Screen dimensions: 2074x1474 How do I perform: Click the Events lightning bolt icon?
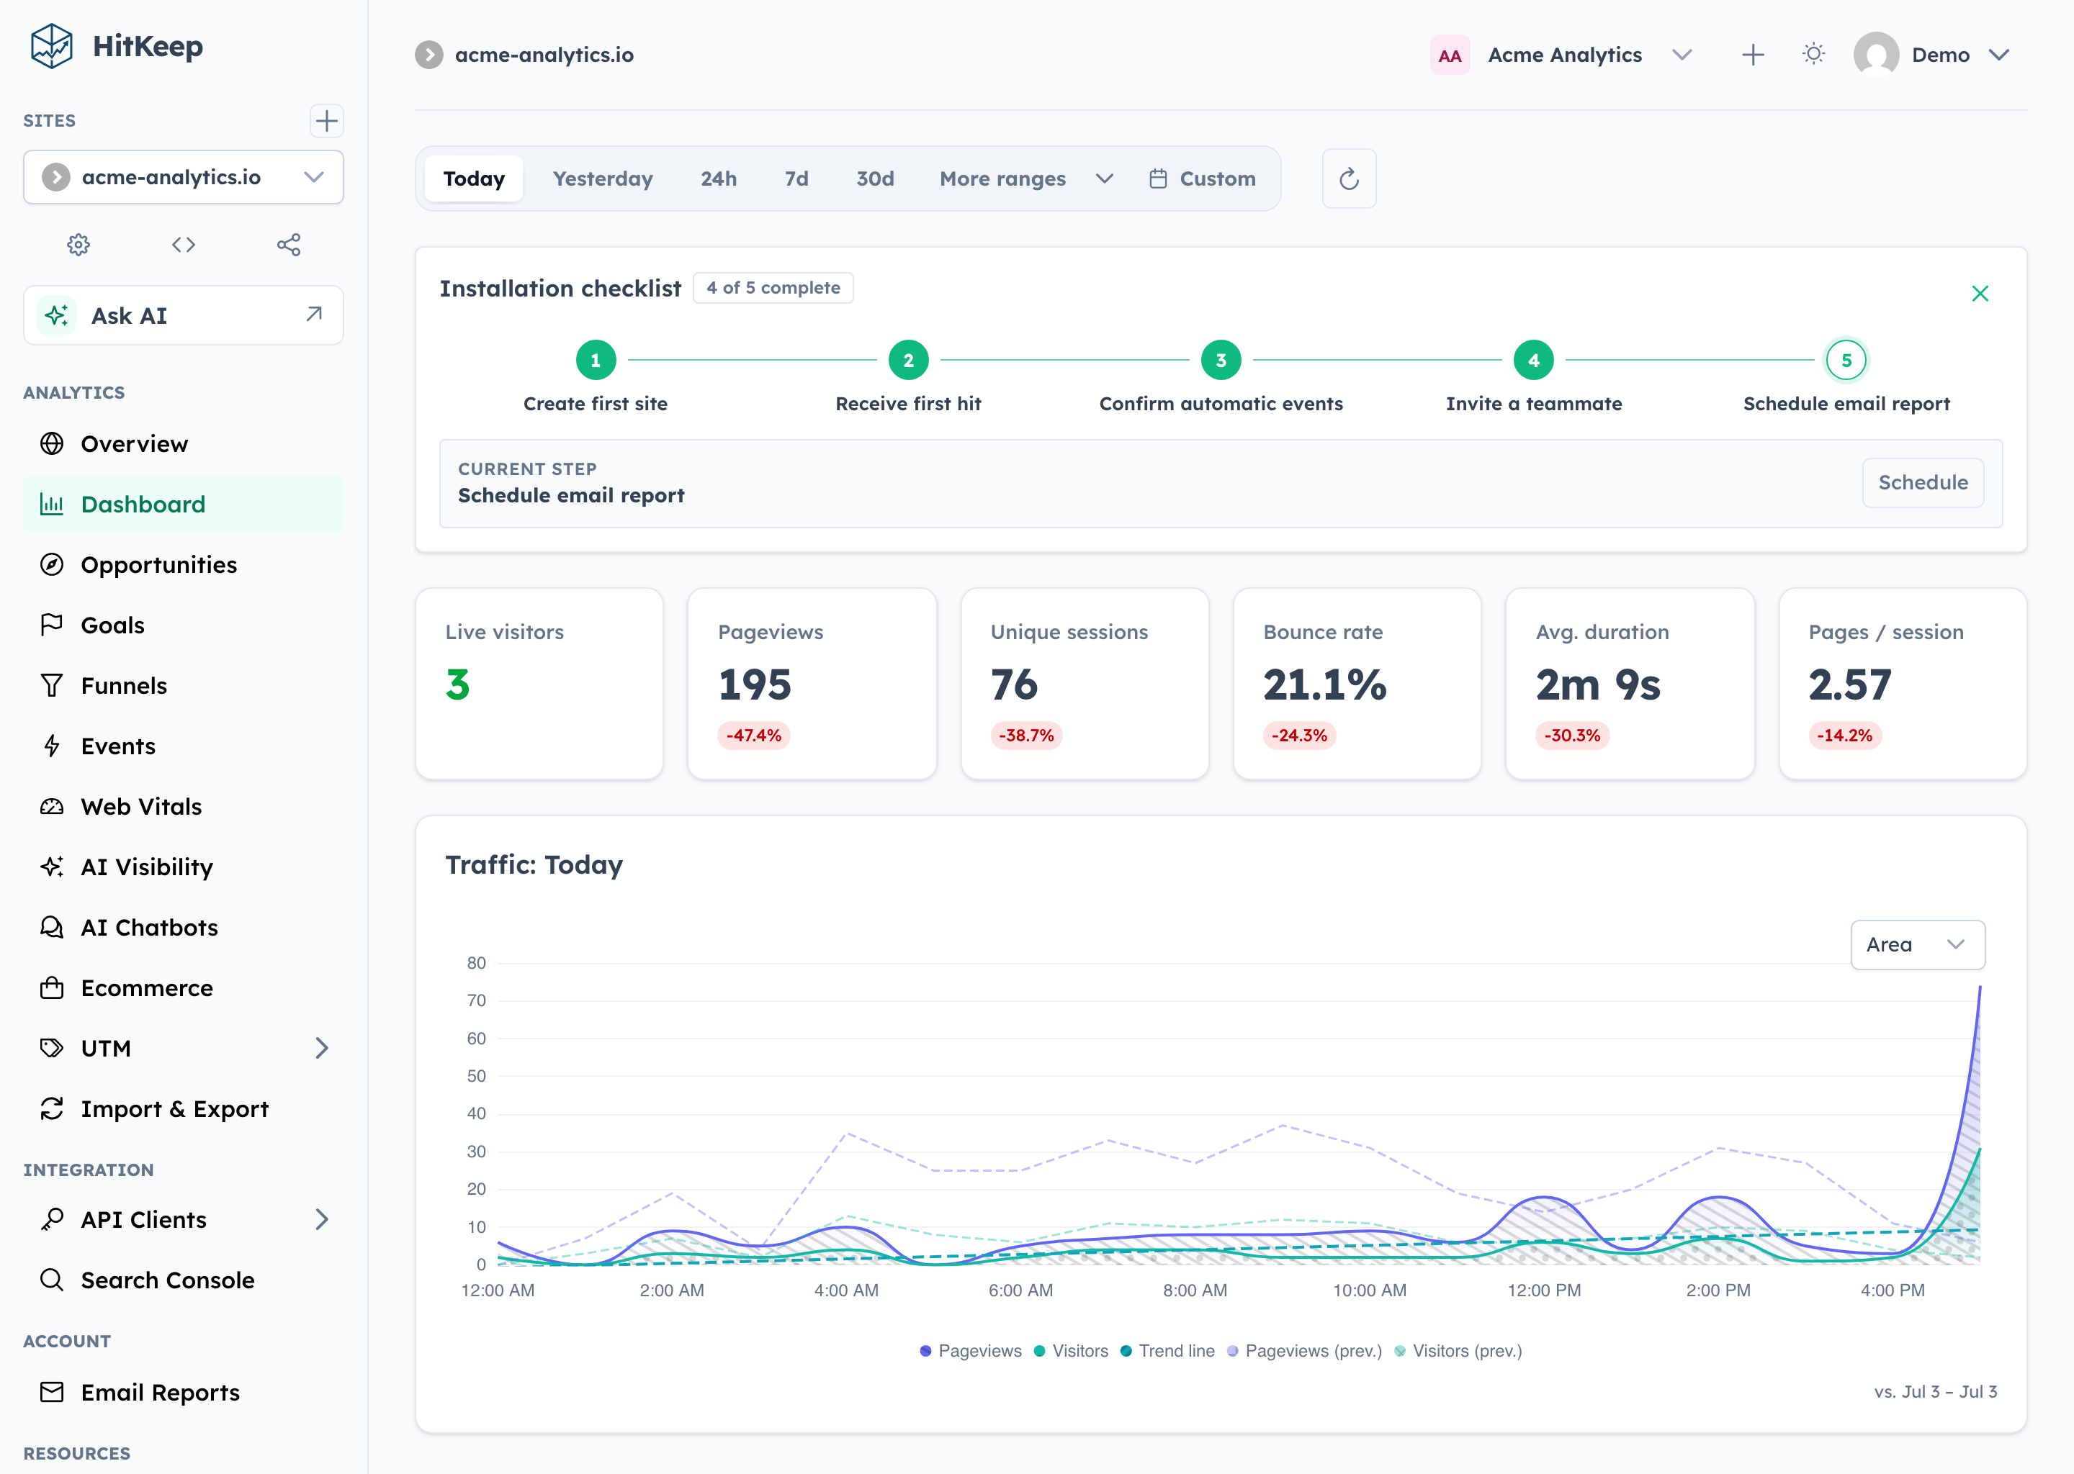52,746
